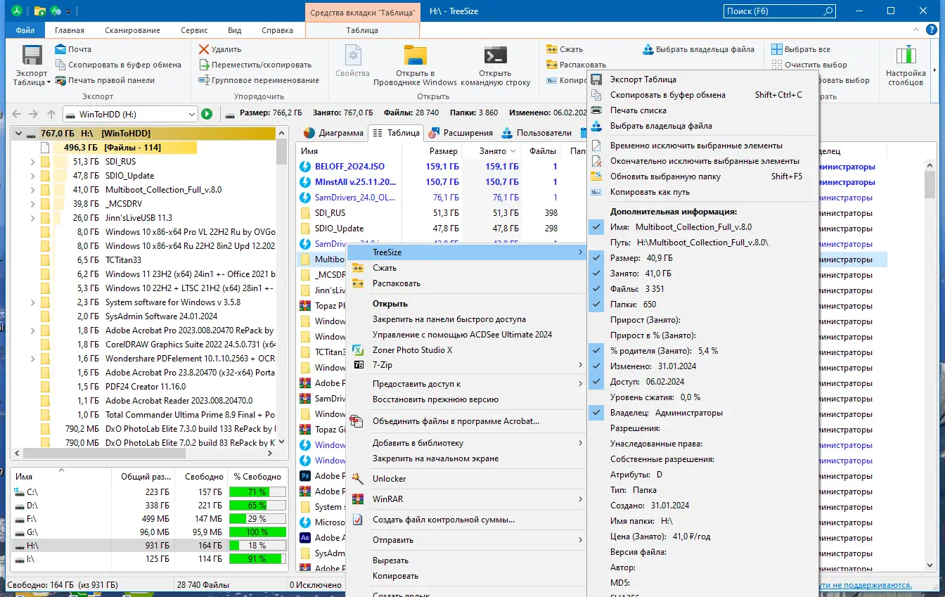Click the Открыть командную строку terminal icon
This screenshot has width=945, height=597.
[495, 56]
